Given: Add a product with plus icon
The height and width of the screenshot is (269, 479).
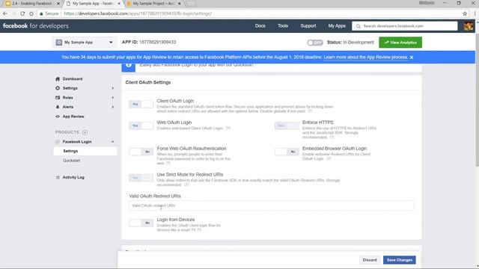Looking at the screenshot, I should point(85,132).
